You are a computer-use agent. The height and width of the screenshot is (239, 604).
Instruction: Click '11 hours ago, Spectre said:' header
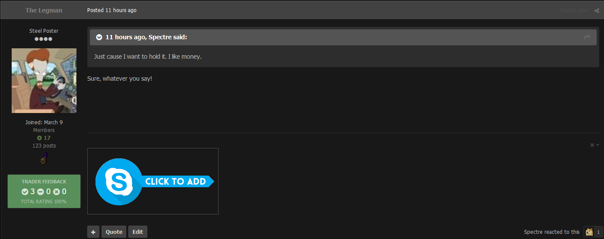(146, 38)
